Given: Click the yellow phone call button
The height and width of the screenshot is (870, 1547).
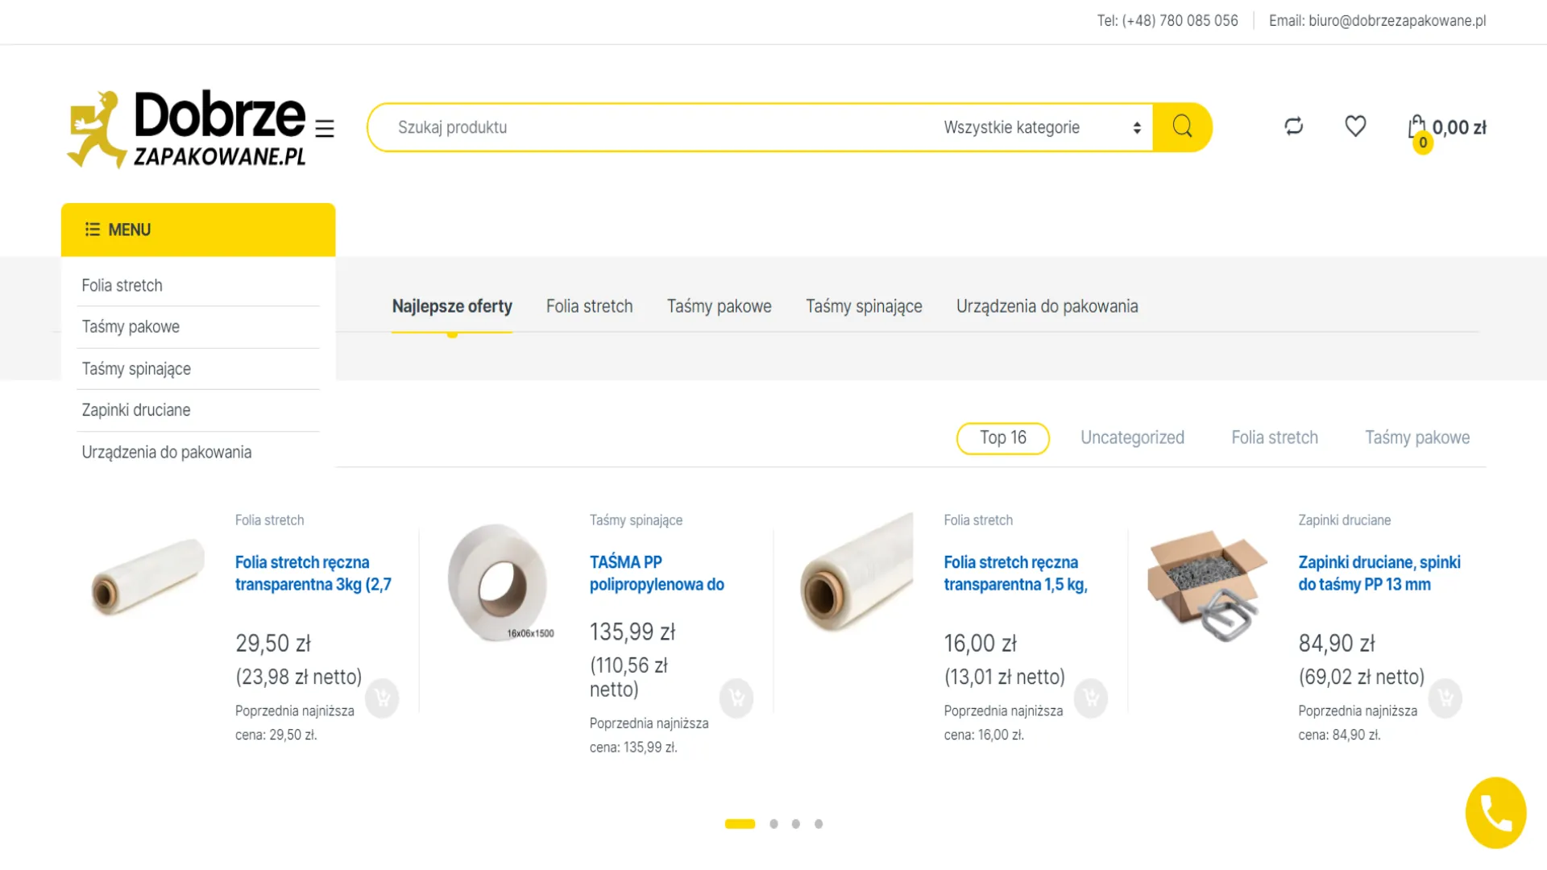Looking at the screenshot, I should (x=1495, y=813).
